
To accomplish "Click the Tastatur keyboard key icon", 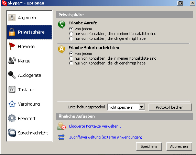I will pos(12,90).
